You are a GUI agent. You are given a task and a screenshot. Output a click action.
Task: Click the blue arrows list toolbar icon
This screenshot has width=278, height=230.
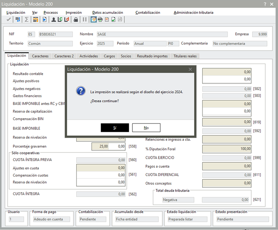coord(18,19)
